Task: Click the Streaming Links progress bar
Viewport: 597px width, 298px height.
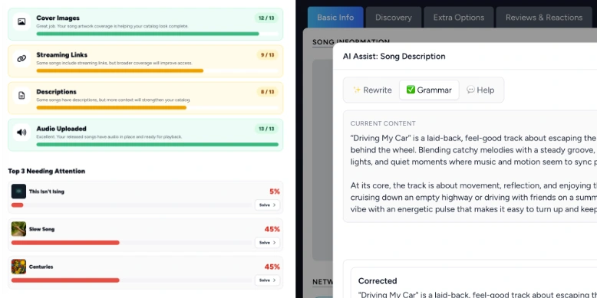Action: coord(157,70)
